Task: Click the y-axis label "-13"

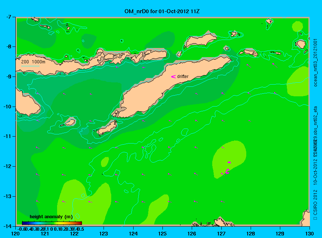Action: tap(8, 196)
